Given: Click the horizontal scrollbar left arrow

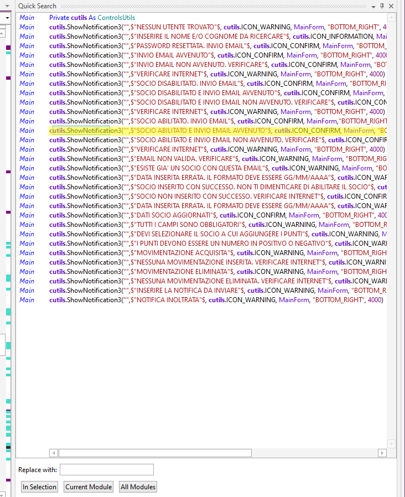Looking at the screenshot, I should tap(54, 453).
